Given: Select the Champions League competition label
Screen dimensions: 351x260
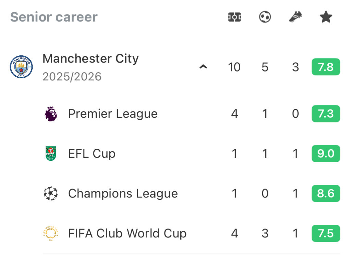Looking at the screenshot, I should pos(123,194).
